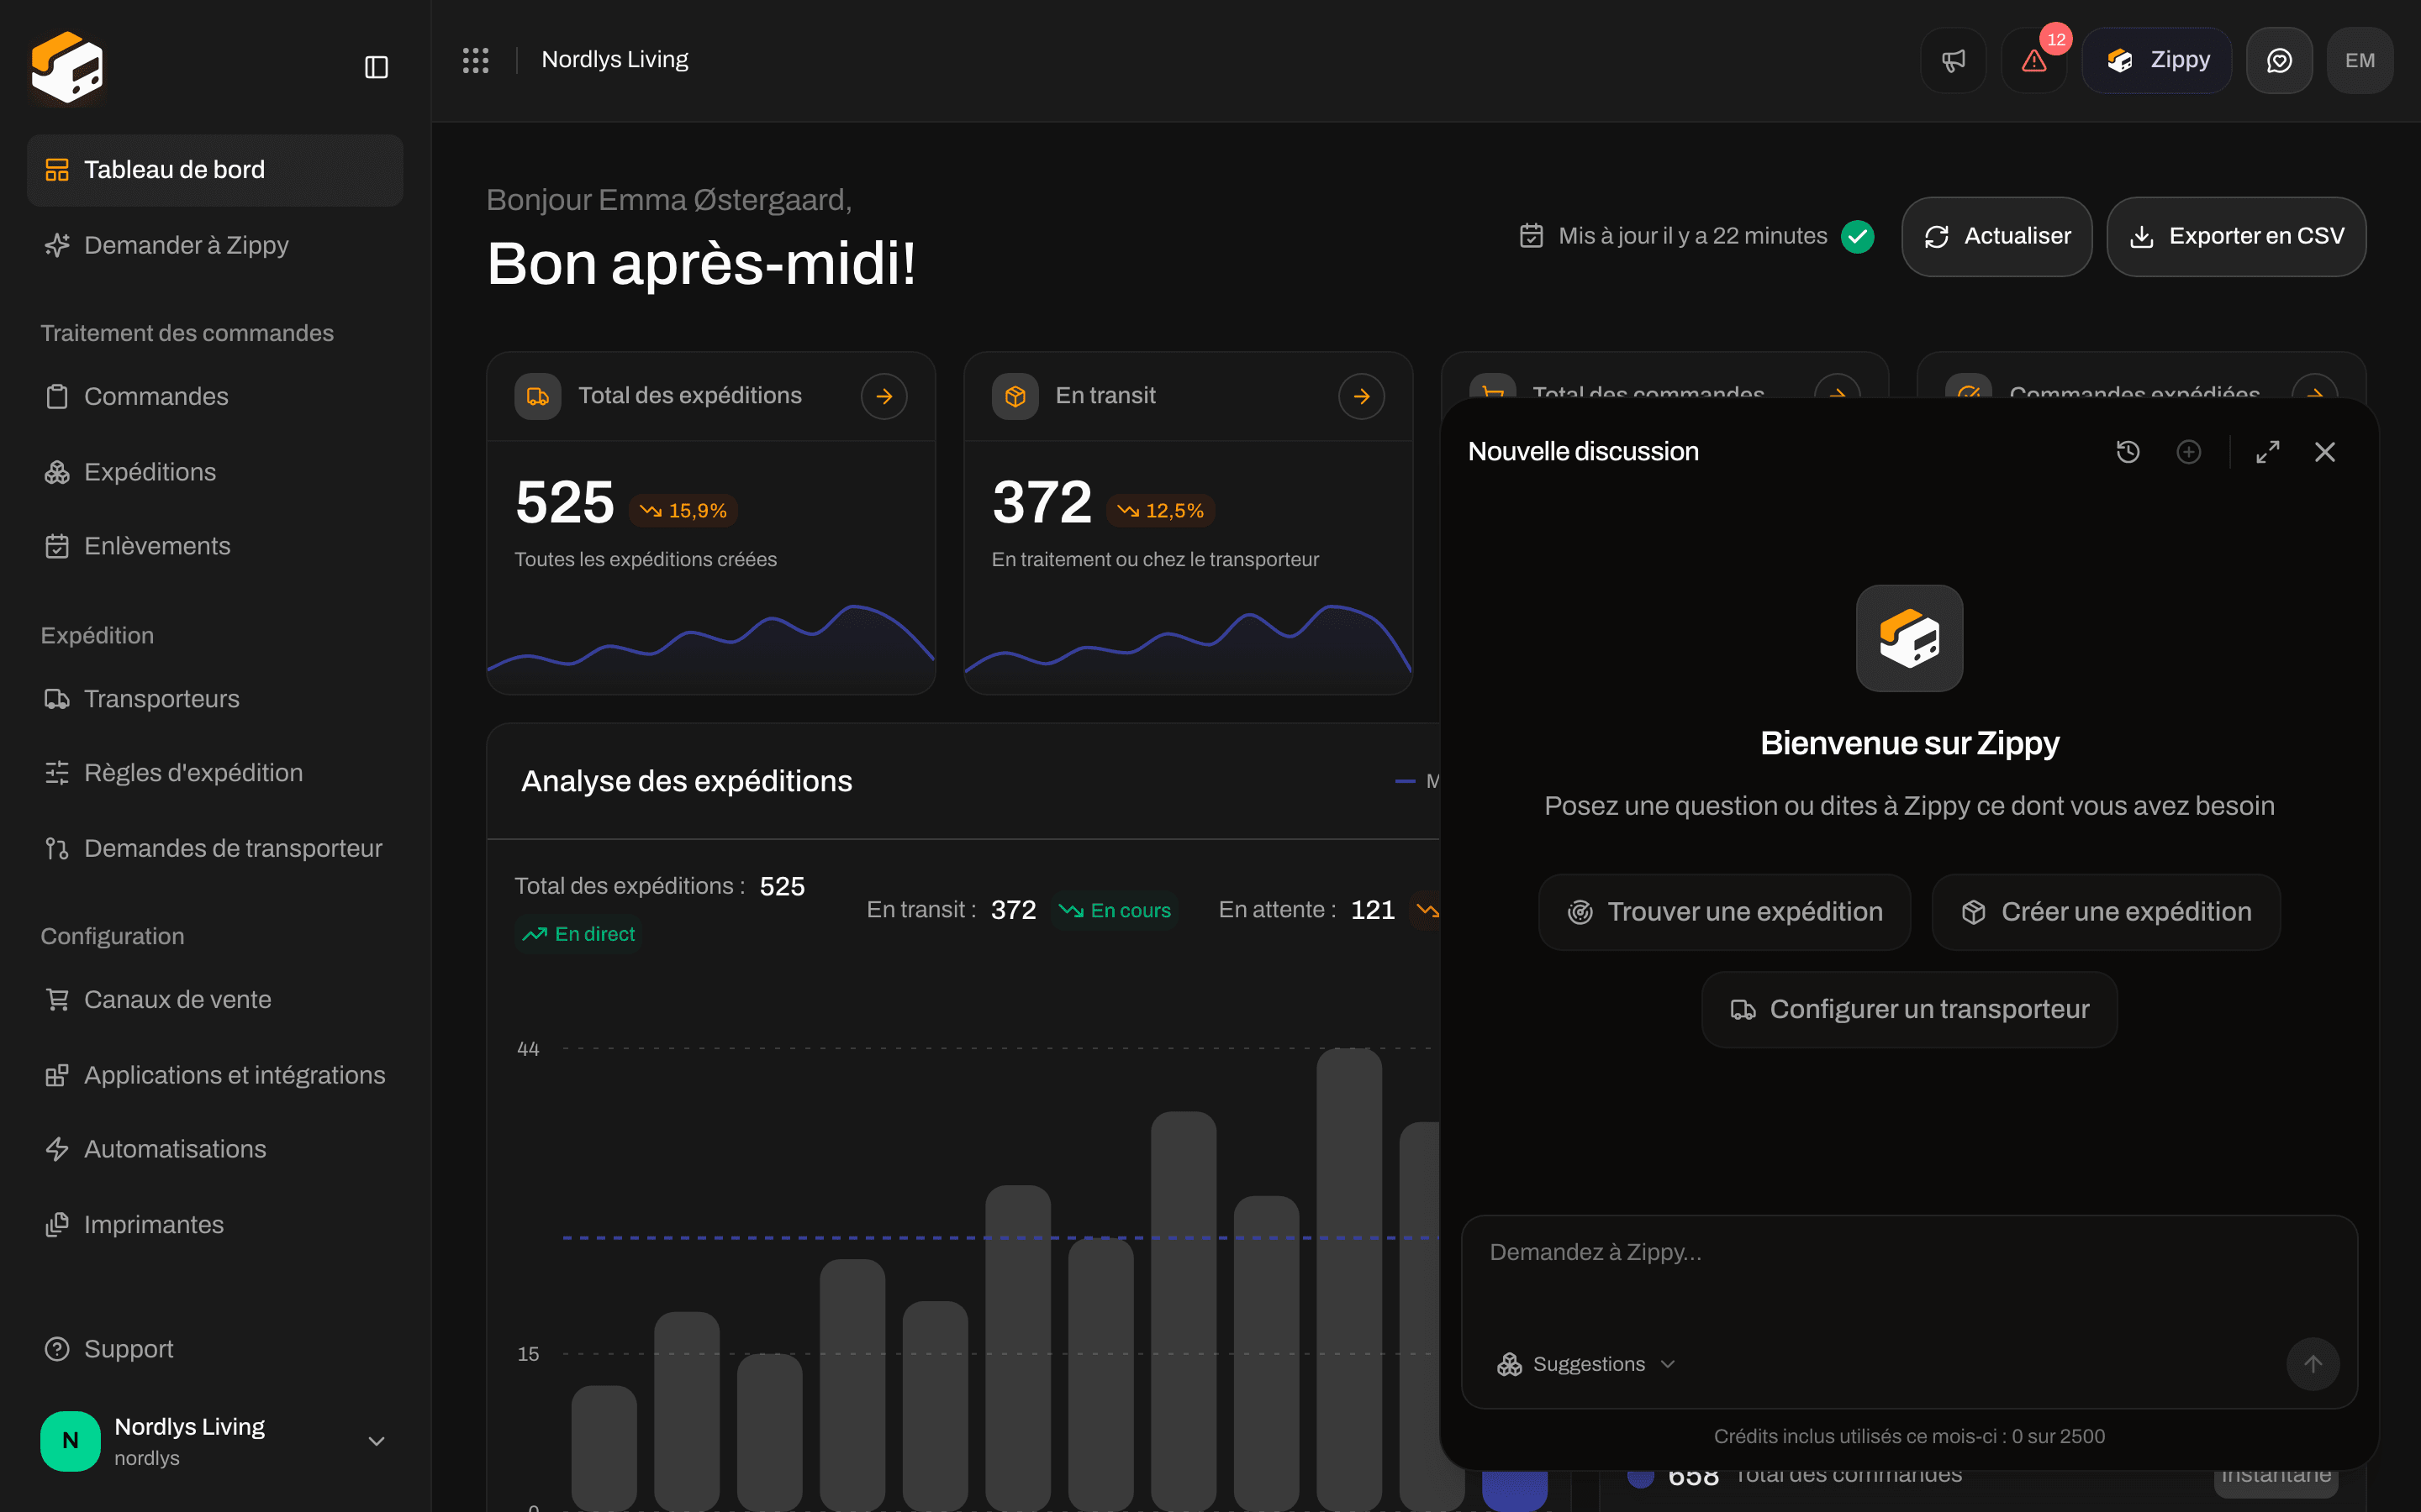This screenshot has width=2421, height=1512.
Task: Open Canaux de vente
Action: click(x=215, y=999)
